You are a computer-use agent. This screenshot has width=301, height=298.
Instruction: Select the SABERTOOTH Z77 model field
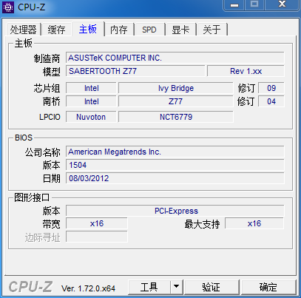pyautogui.click(x=135, y=71)
